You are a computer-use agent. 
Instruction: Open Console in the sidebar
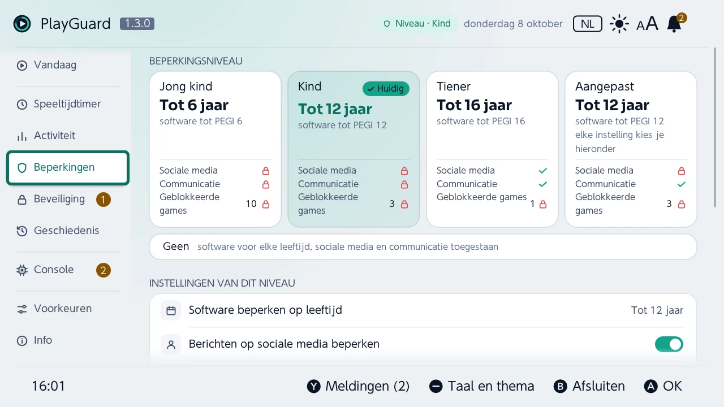click(68, 270)
